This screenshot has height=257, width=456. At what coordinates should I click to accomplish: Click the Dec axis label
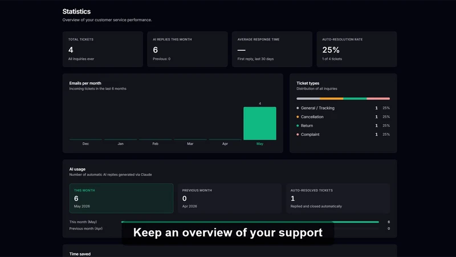(85, 144)
